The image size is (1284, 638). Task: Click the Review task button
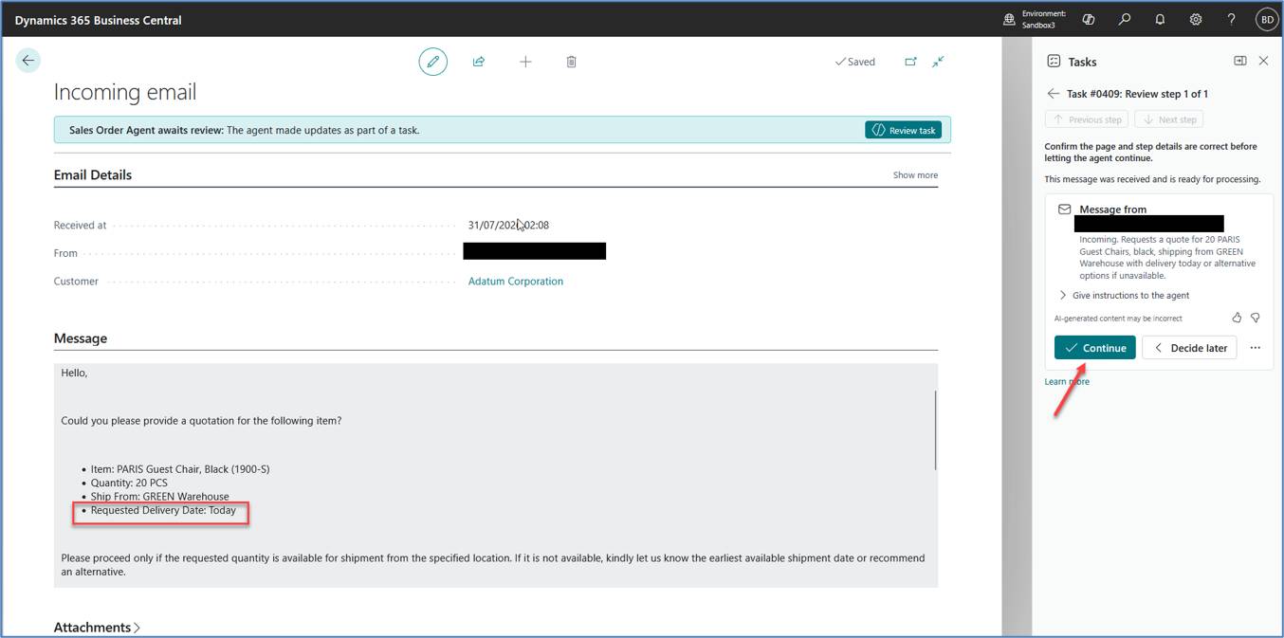[903, 130]
